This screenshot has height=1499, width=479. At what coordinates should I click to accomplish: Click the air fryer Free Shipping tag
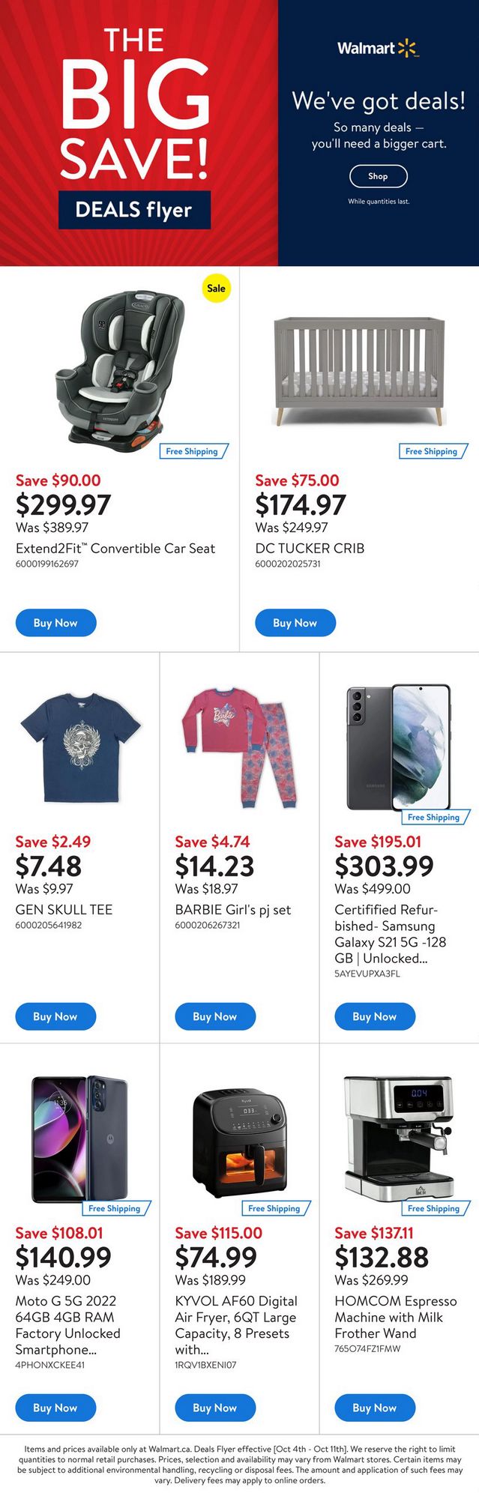coord(274,1208)
